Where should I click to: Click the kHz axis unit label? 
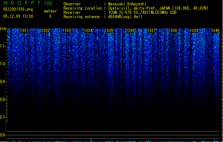coord(3,29)
